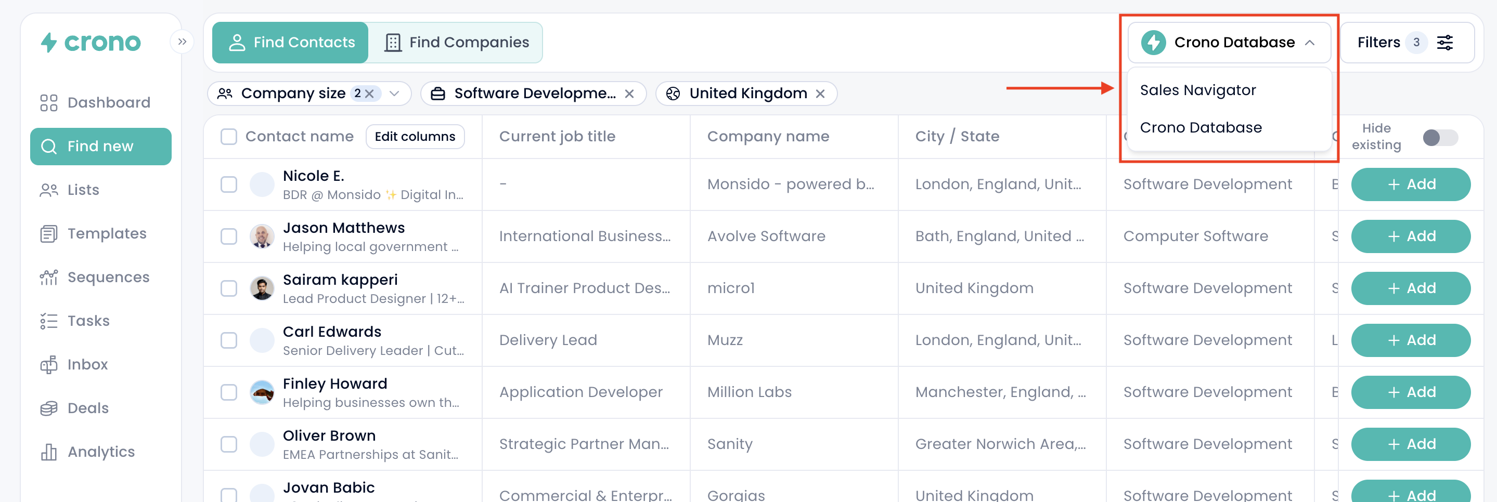1497x502 pixels.
Task: Click the Tasks checklist icon
Action: [49, 321]
